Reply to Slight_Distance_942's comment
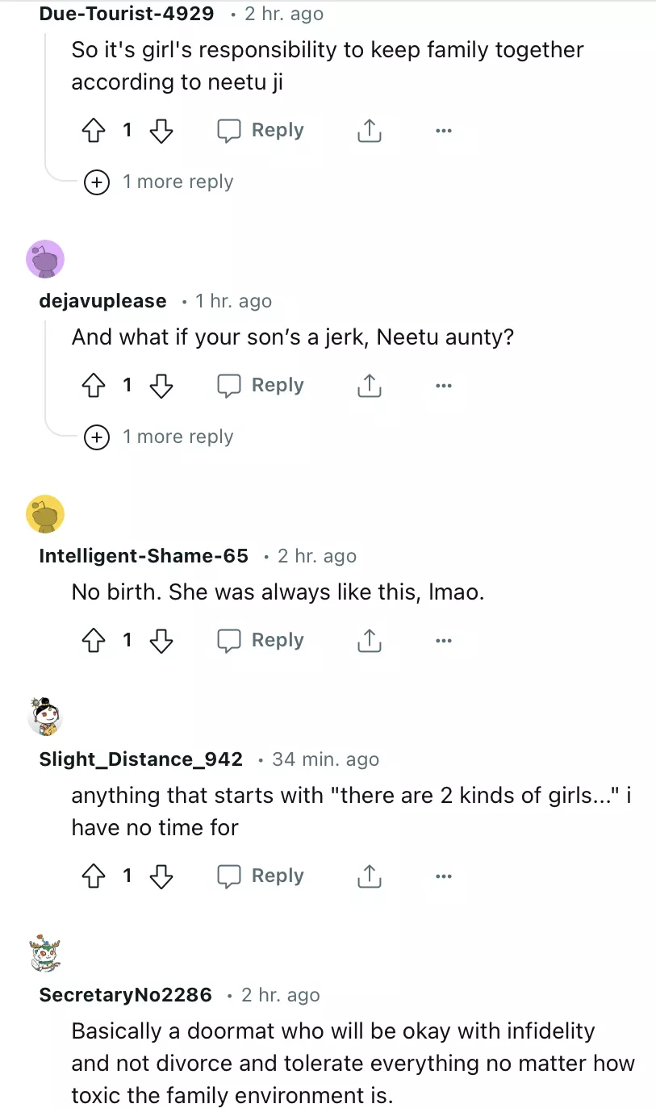 point(261,876)
